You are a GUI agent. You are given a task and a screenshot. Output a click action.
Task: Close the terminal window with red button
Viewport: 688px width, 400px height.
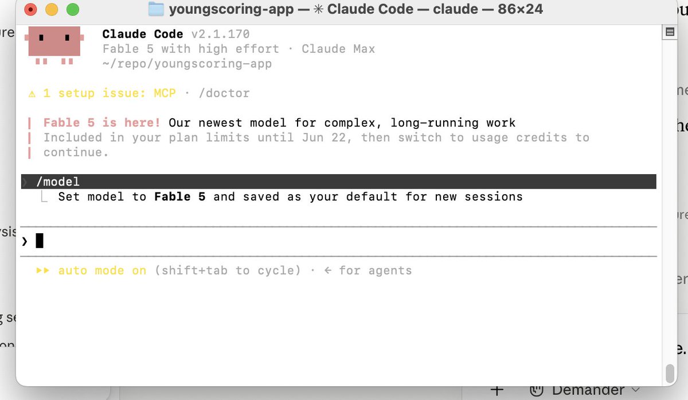(x=30, y=9)
